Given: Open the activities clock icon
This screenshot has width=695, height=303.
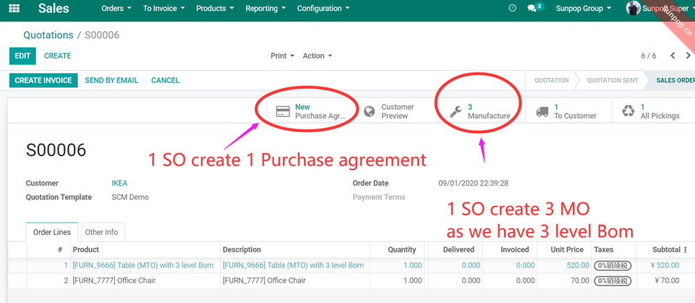Looking at the screenshot, I should tap(512, 8).
